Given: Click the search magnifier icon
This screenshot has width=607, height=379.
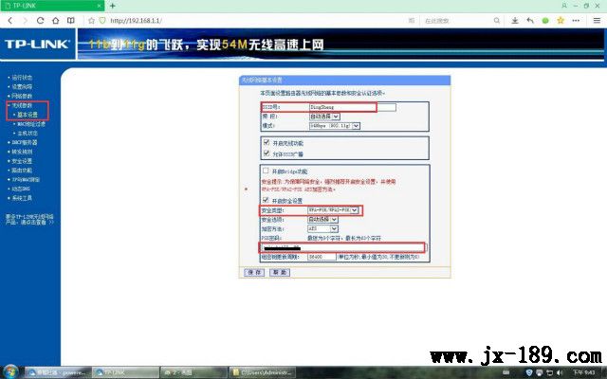Looking at the screenshot, I should tap(497, 21).
